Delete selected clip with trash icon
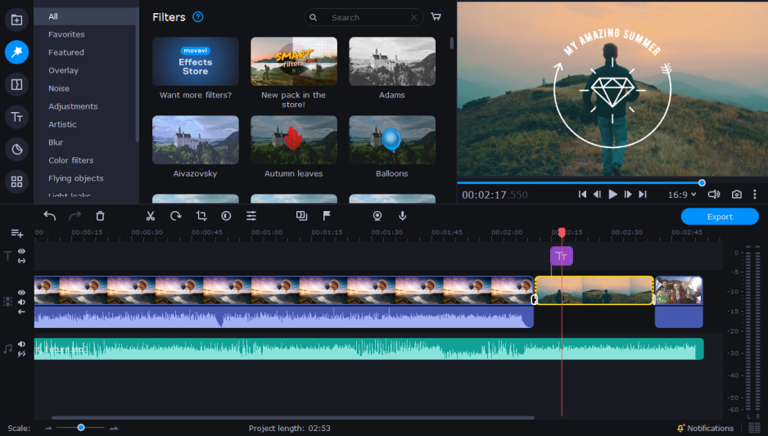 coord(100,216)
